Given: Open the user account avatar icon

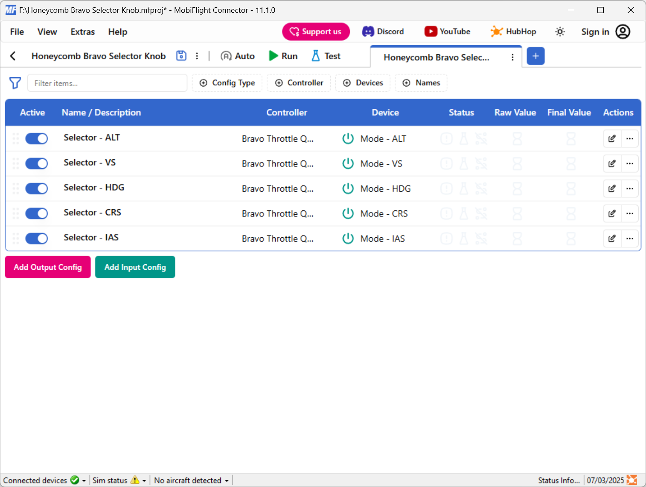Looking at the screenshot, I should pos(623,32).
